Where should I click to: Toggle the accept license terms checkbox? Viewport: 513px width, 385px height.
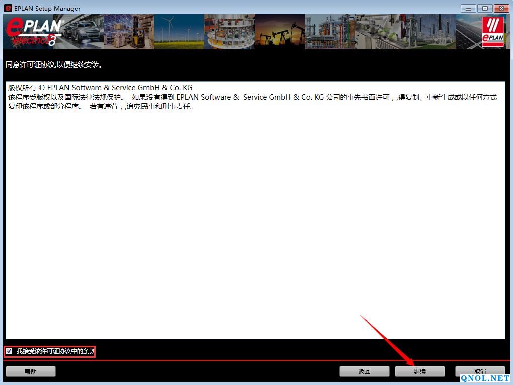(x=9, y=351)
